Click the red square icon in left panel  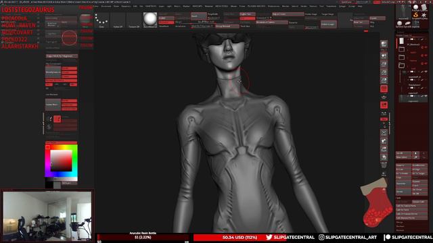pos(57,119)
